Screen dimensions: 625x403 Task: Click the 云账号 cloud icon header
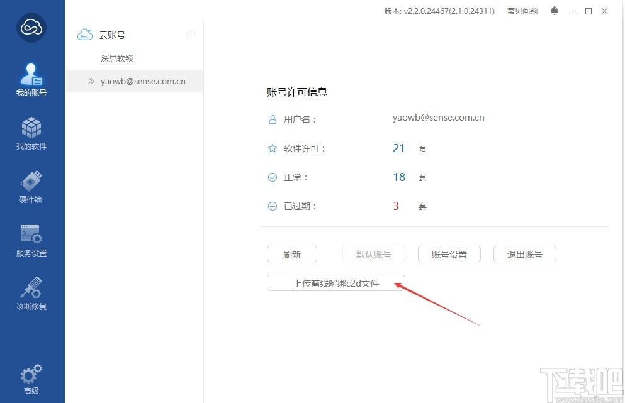85,35
